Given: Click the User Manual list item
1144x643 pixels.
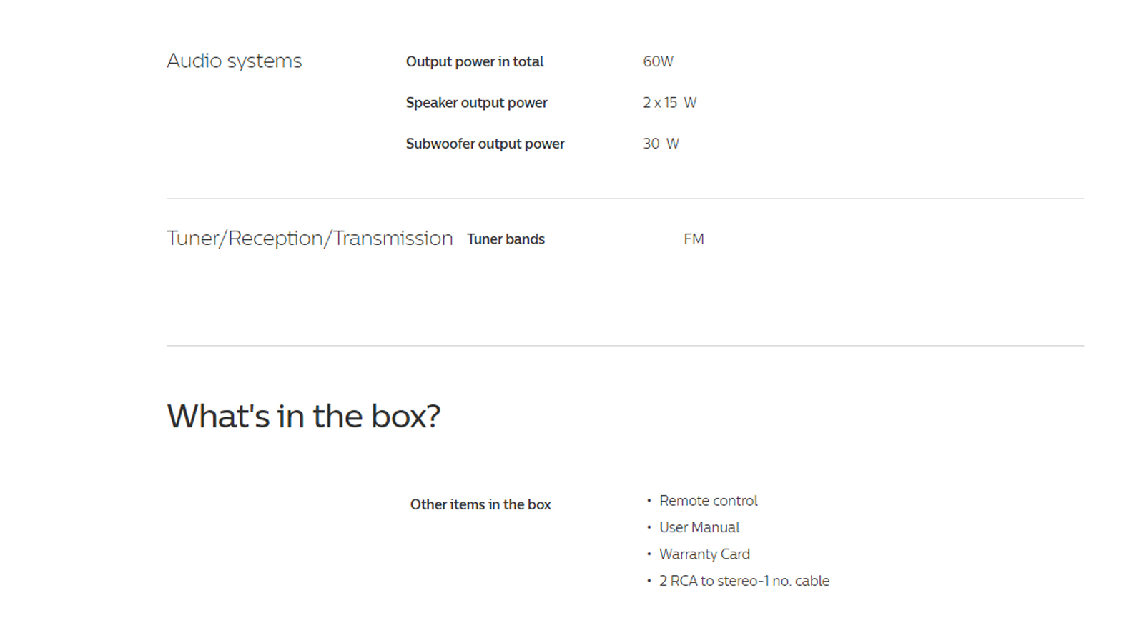Looking at the screenshot, I should pyautogui.click(x=699, y=527).
